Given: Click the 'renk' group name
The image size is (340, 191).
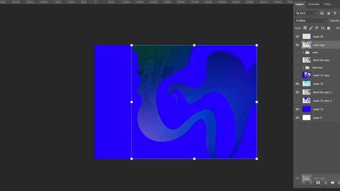Looking at the screenshot, I should [x=315, y=53].
